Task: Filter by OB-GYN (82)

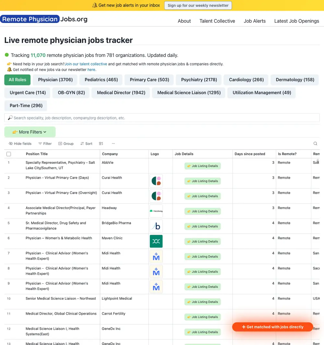Action: [71, 93]
